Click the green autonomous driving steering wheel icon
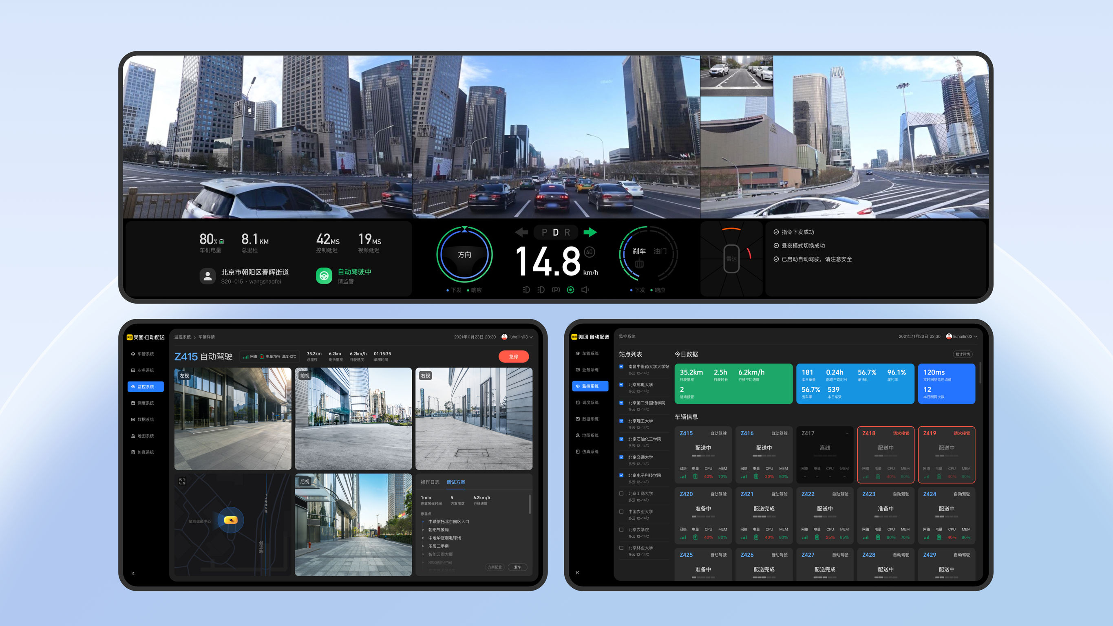The image size is (1113, 626). 324,276
